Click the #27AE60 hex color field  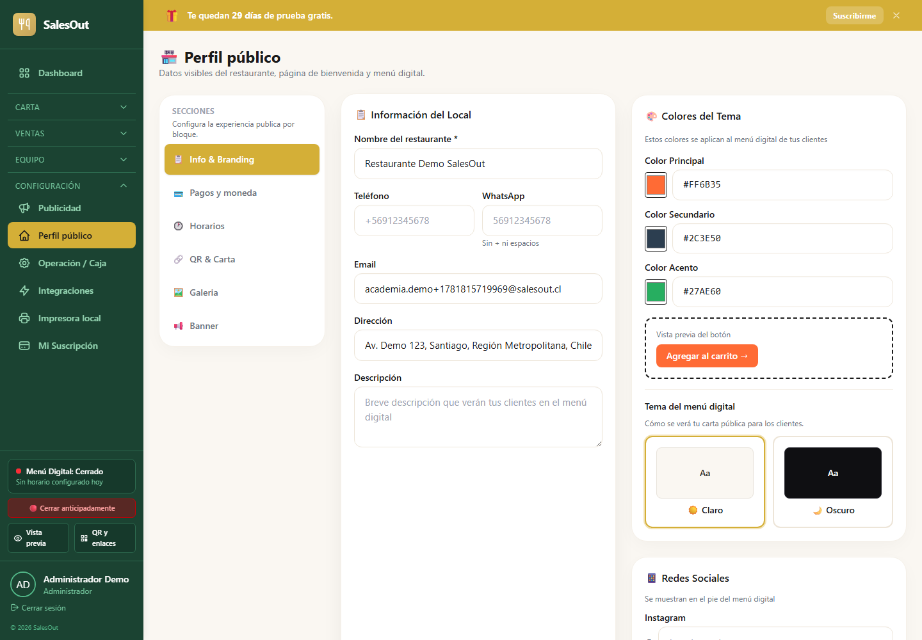point(782,292)
